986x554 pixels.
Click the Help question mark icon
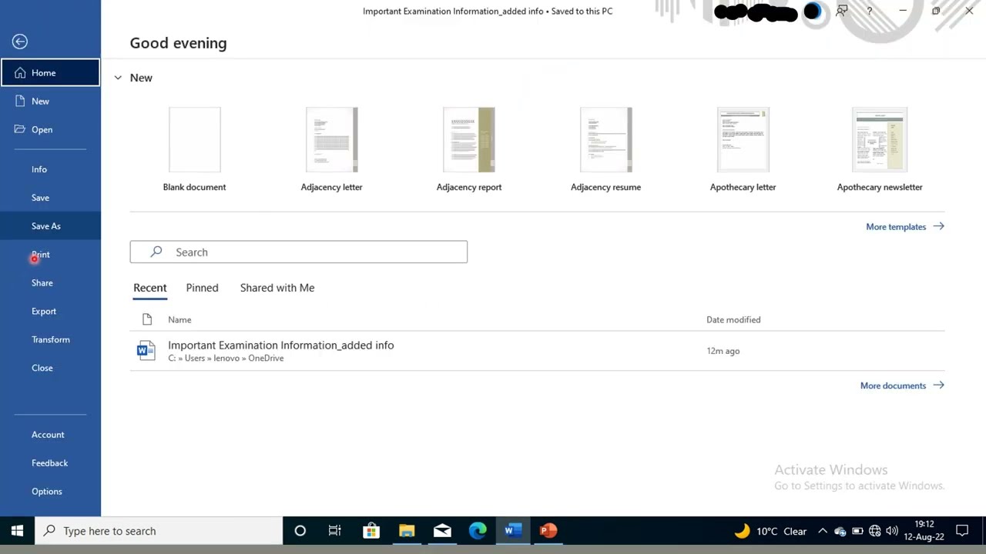coord(870,11)
